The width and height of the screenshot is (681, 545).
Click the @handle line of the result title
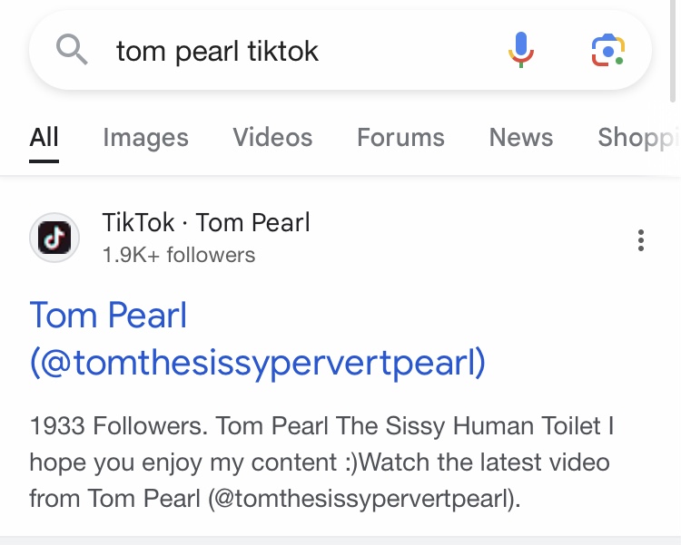[x=258, y=363]
